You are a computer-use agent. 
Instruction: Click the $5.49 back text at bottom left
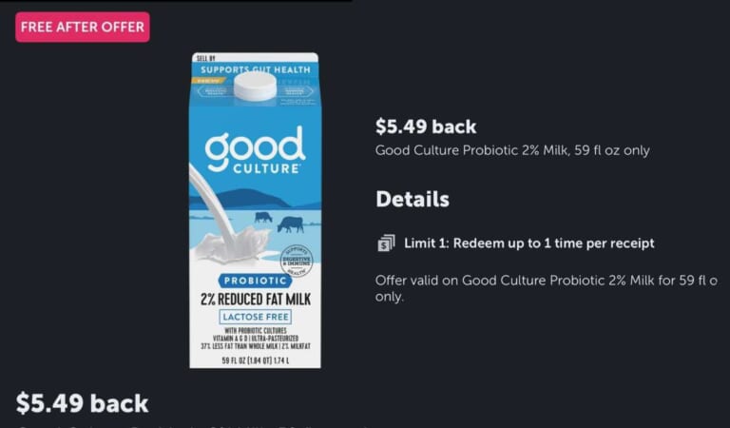coord(82,403)
